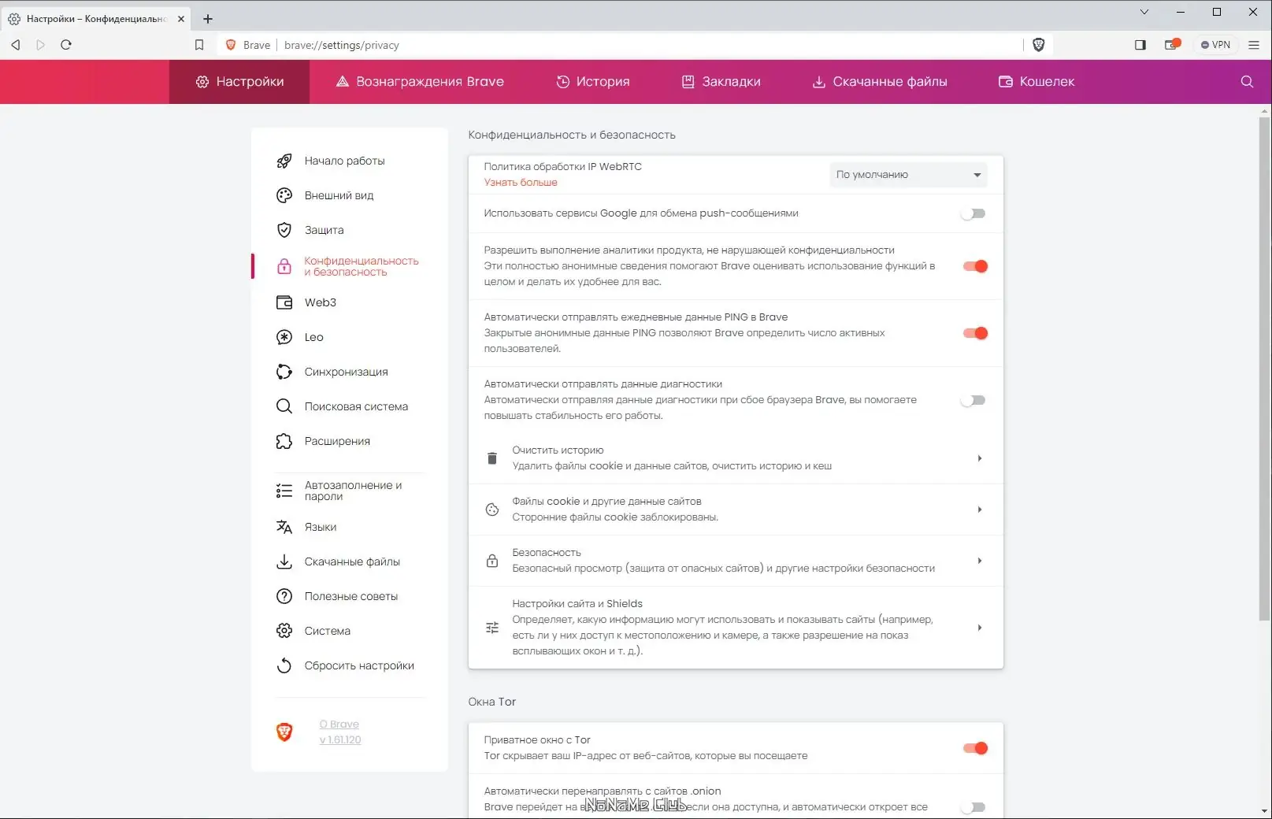The height and width of the screenshot is (819, 1272).
Task: Click the shield icon next to Защита
Action: coord(284,230)
